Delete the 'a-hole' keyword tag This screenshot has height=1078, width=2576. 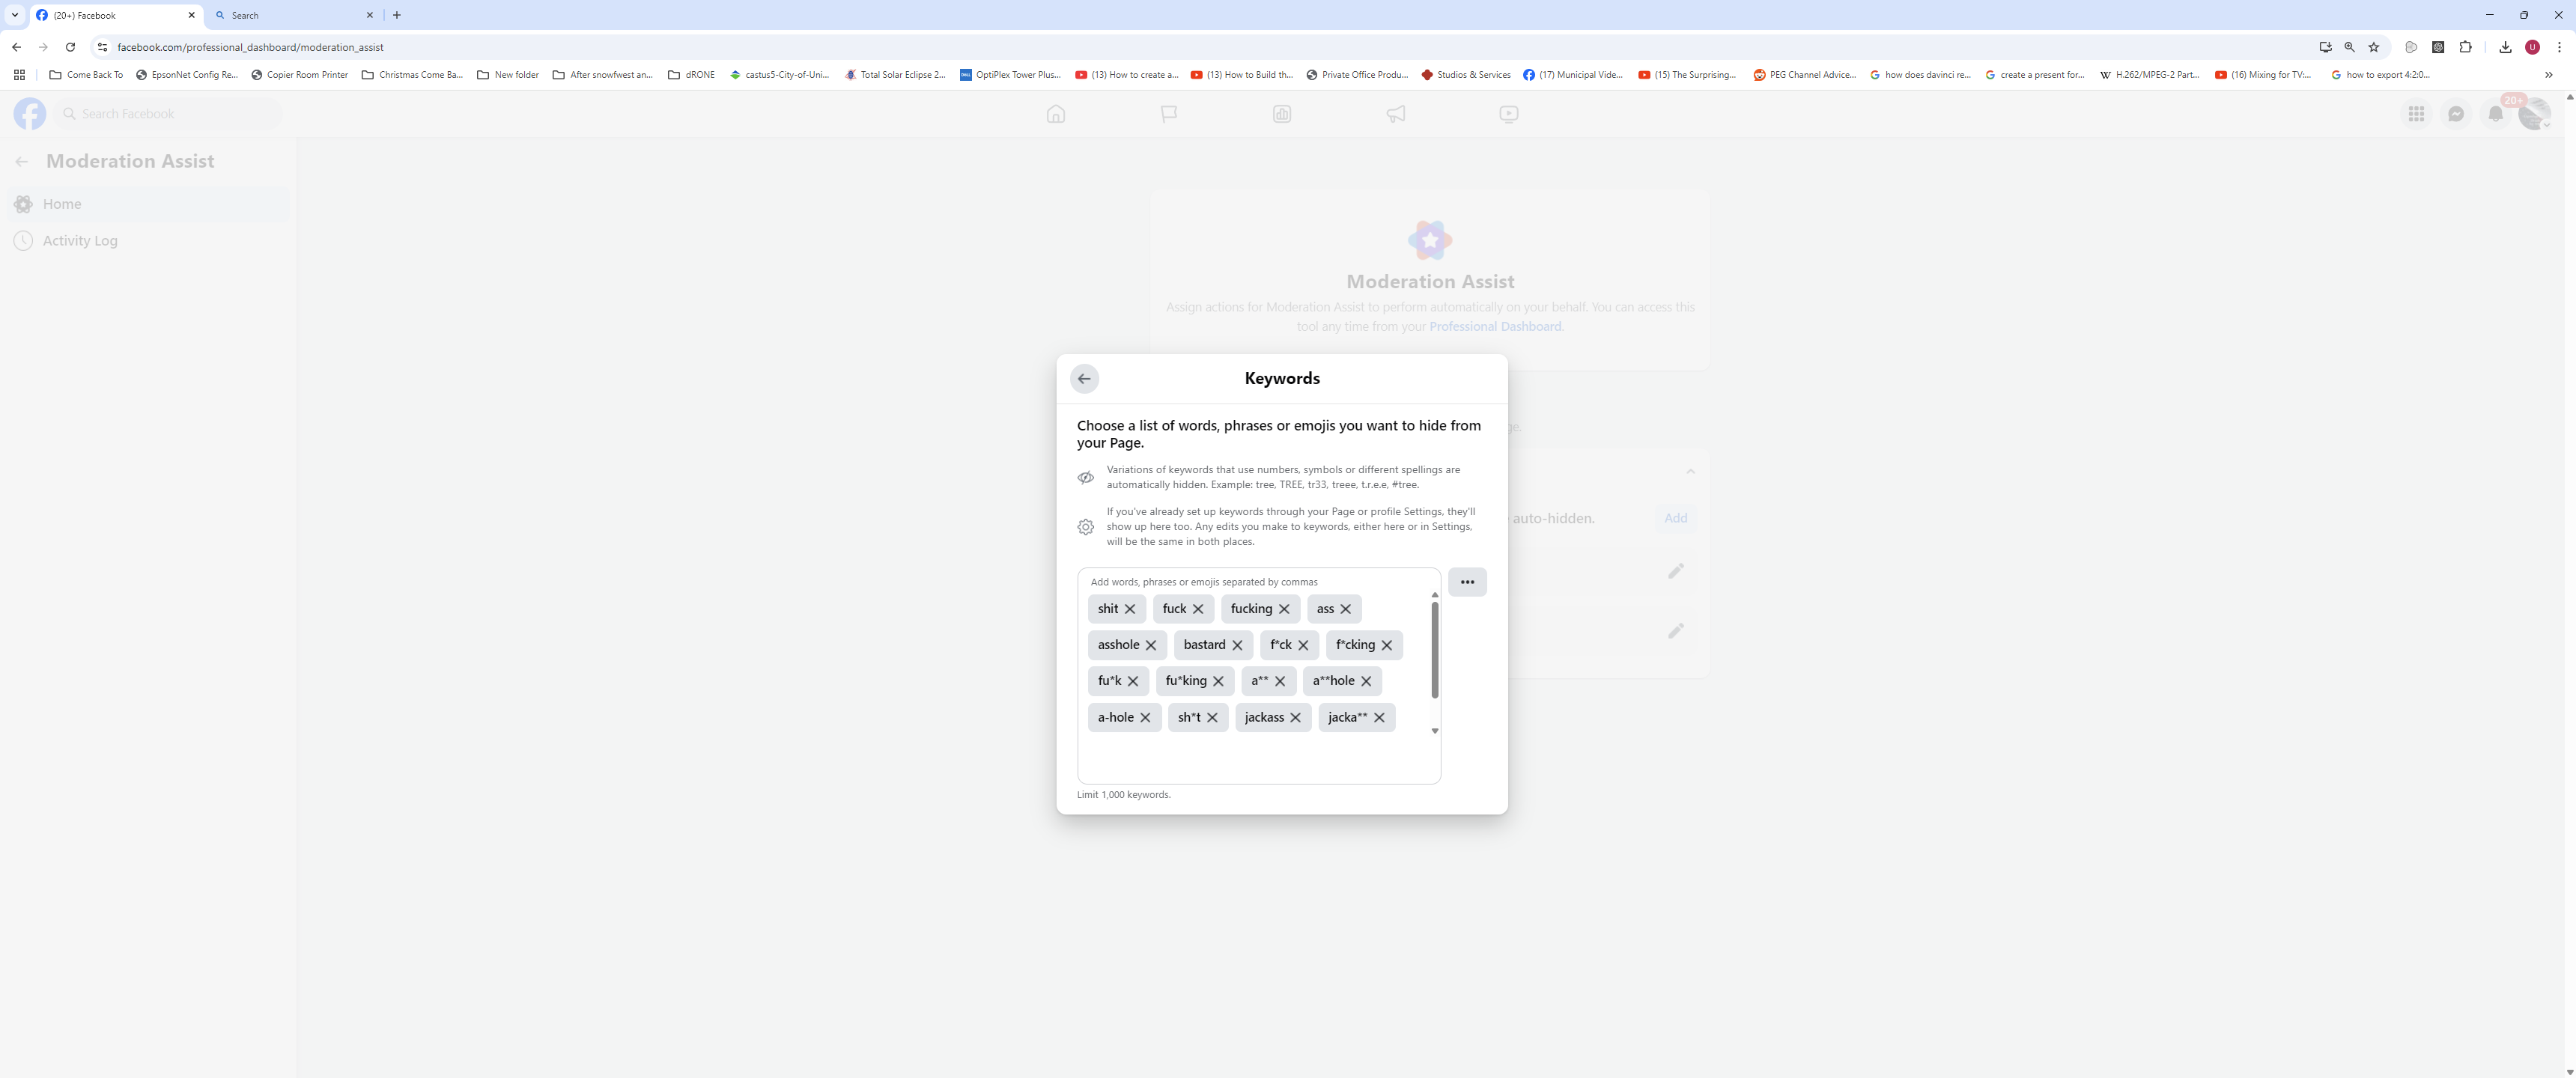click(x=1145, y=718)
